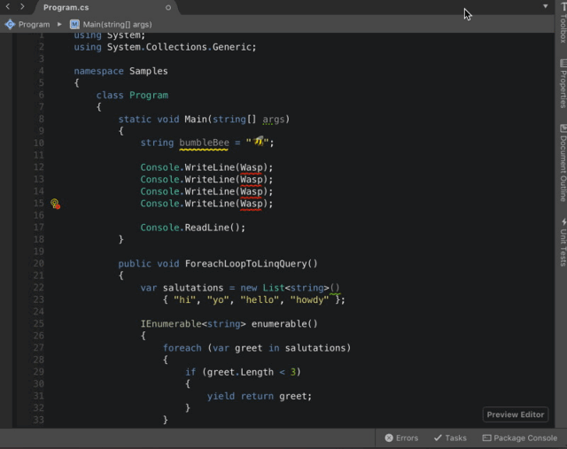The width and height of the screenshot is (567, 449).
Task: Click the Main method icon in breadcrumb
Action: tap(74, 24)
